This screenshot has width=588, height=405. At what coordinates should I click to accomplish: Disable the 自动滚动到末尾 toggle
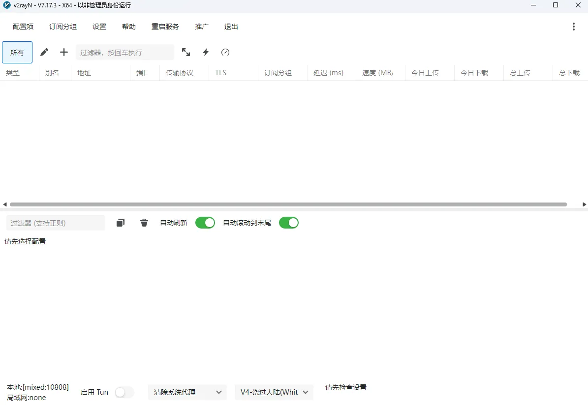click(x=288, y=223)
